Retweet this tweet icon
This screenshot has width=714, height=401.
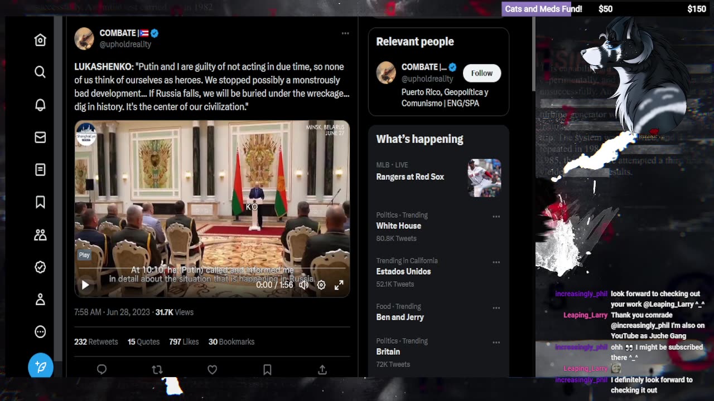tap(157, 370)
